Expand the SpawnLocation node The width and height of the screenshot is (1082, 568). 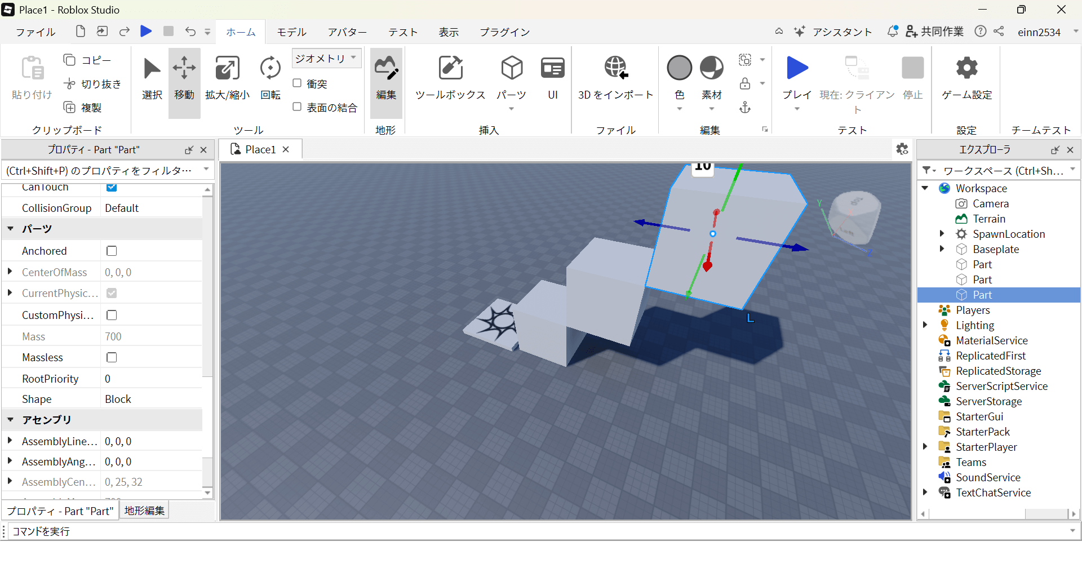click(x=942, y=233)
